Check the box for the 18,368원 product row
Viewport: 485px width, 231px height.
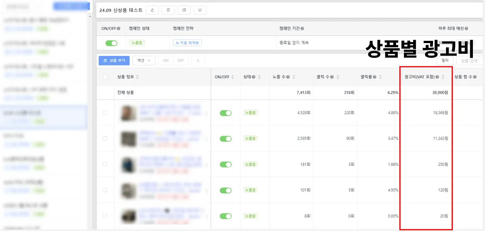pos(105,113)
